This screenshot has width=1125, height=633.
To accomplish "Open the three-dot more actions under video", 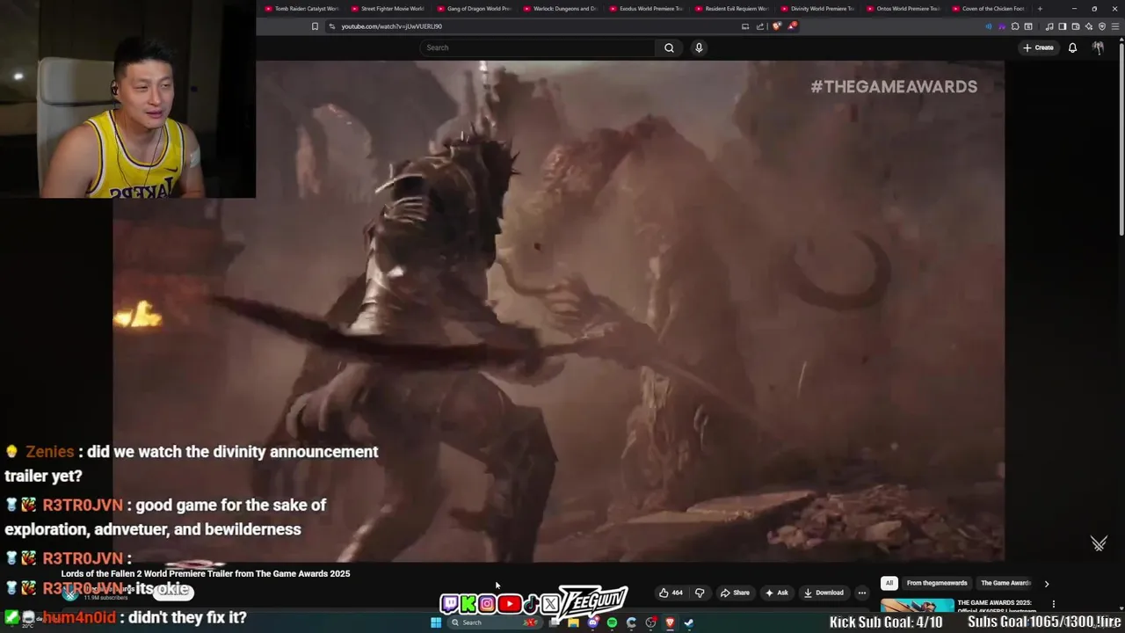I will 861,593.
